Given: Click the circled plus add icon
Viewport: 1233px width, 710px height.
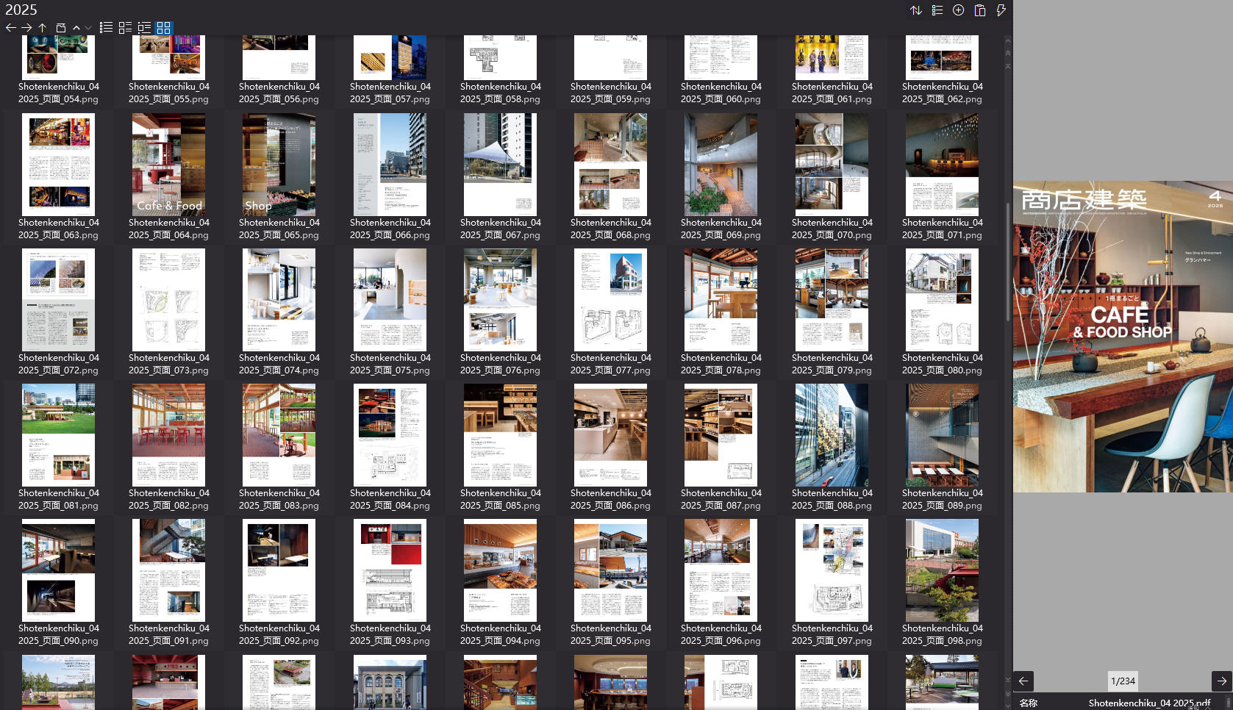Looking at the screenshot, I should click(x=958, y=10).
